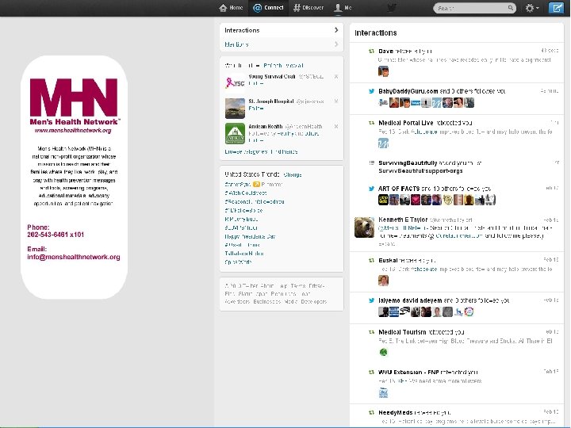The image size is (571, 428).
Task: Open Kenneth E Taylor bear avatar
Action: click(364, 227)
